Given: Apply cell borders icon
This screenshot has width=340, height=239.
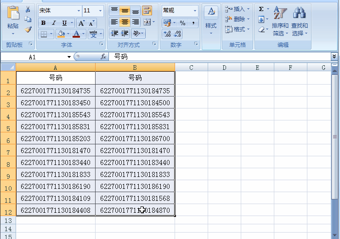Looking at the screenshot, I should click(x=44, y=34).
